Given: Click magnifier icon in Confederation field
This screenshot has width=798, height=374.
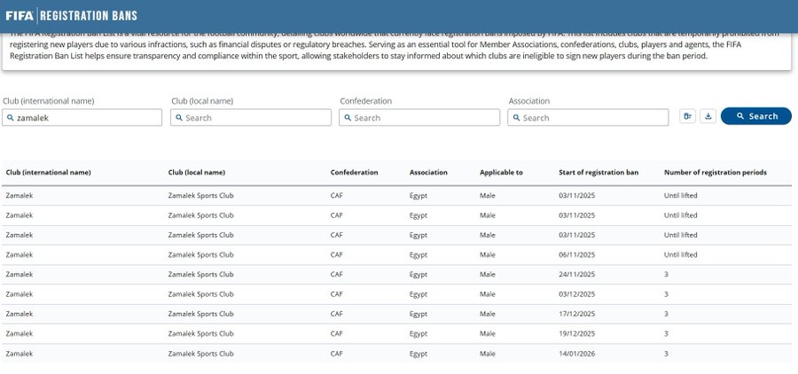Looking at the screenshot, I should [x=348, y=118].
